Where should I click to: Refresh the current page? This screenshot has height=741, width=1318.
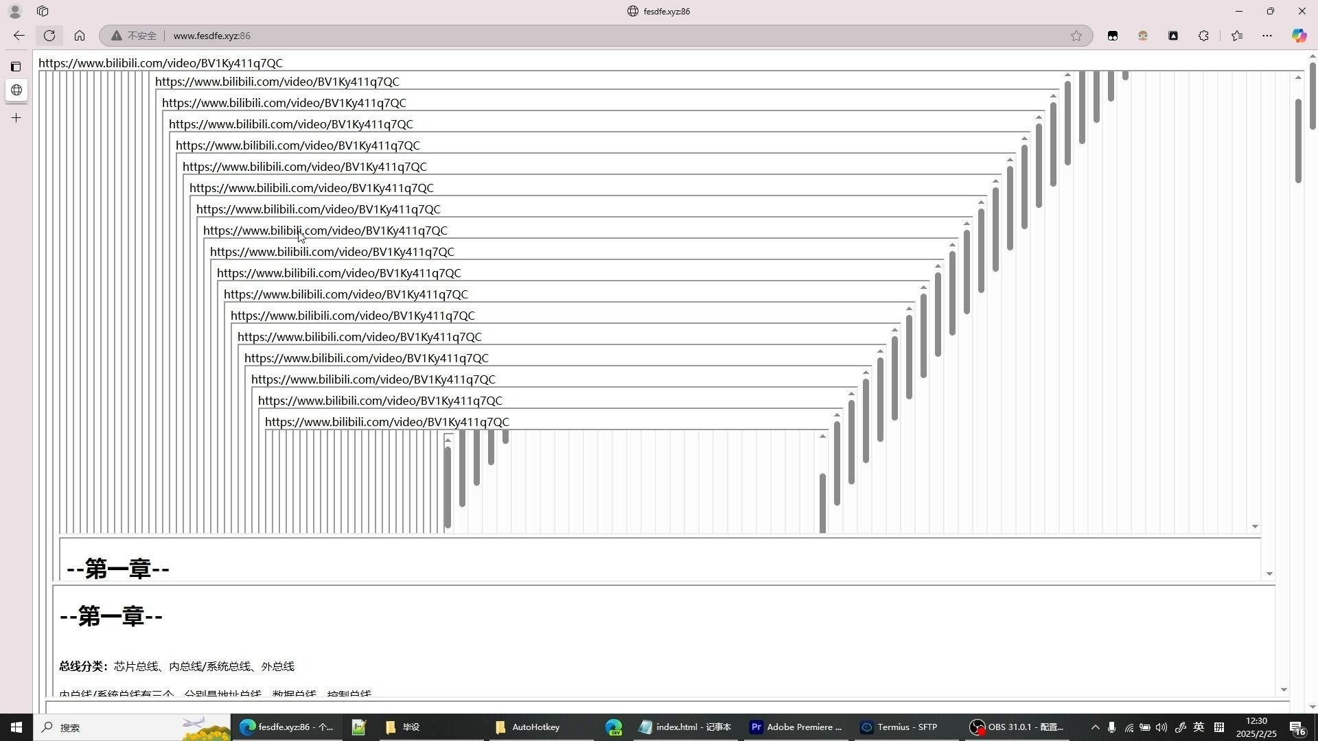(49, 36)
